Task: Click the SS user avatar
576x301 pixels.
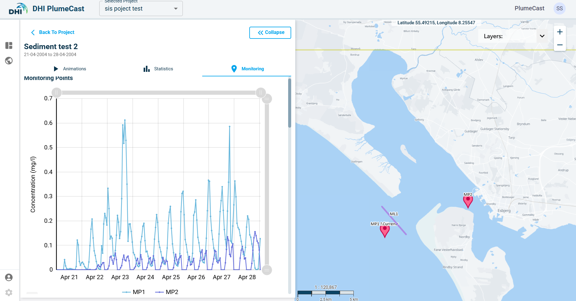Action: coord(559,8)
